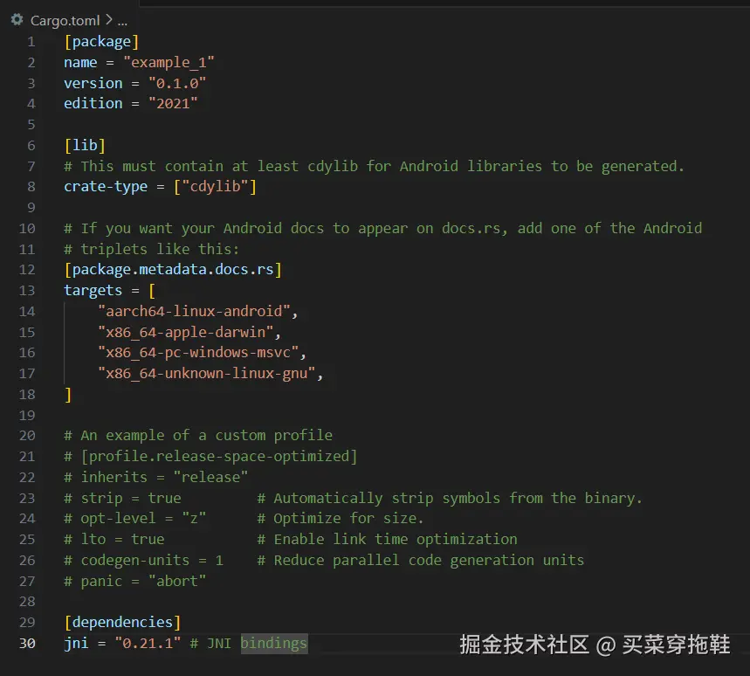
Task: Click line number 30 in the gutter
Action: [x=27, y=644]
